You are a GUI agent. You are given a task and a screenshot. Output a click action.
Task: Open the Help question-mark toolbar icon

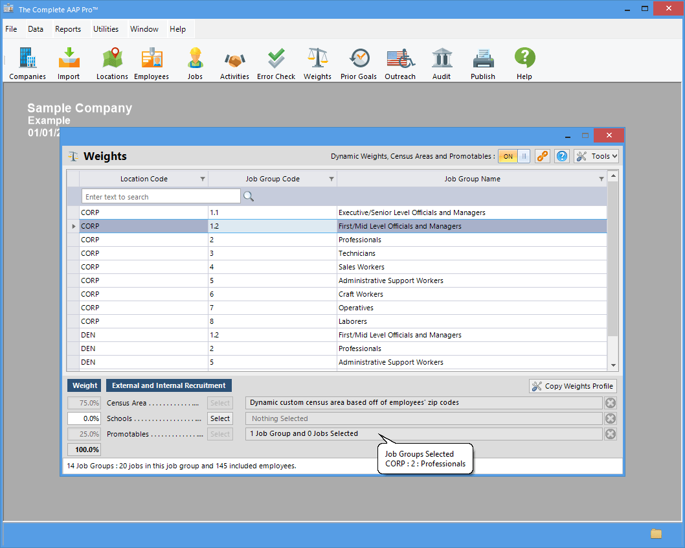(524, 63)
